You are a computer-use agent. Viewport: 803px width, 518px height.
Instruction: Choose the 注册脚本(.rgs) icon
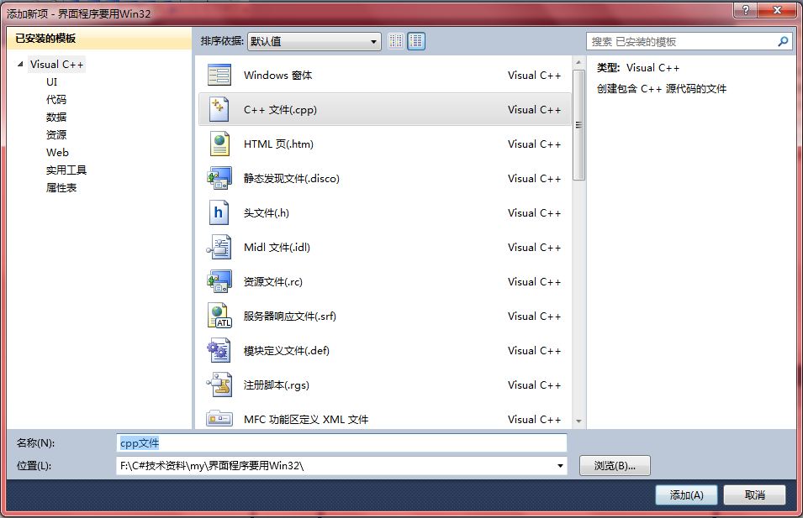point(219,385)
